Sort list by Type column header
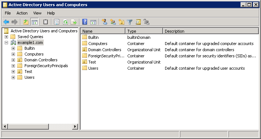Viewport: 261px width, 139px height. [144, 31]
